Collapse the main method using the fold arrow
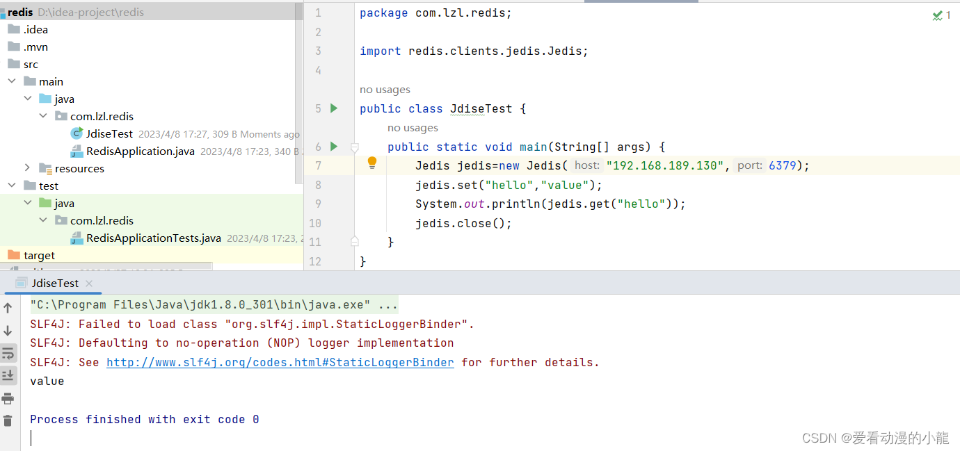This screenshot has height=451, width=960. point(354,147)
